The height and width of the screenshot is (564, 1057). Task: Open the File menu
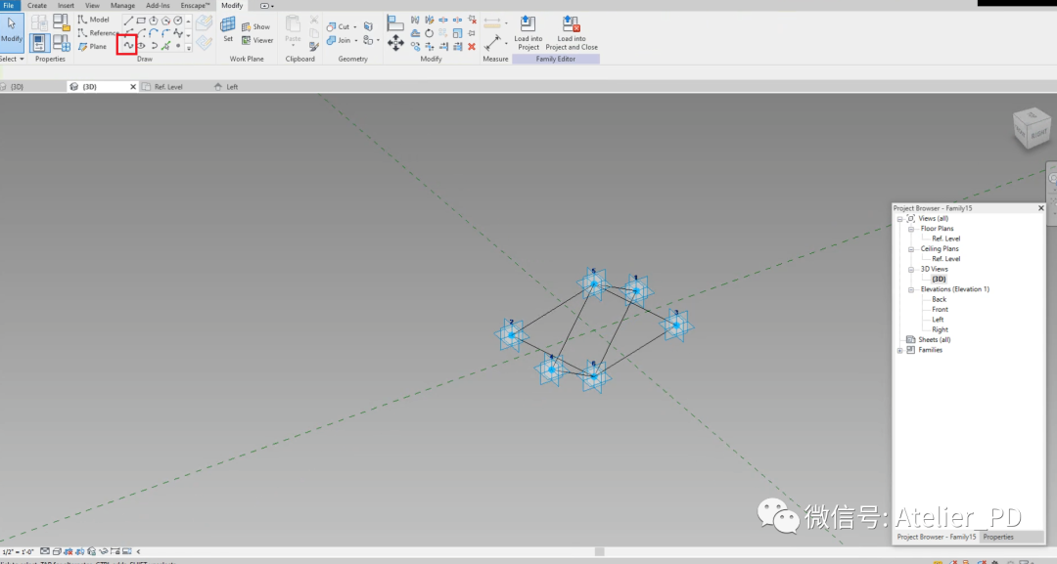[x=9, y=6]
